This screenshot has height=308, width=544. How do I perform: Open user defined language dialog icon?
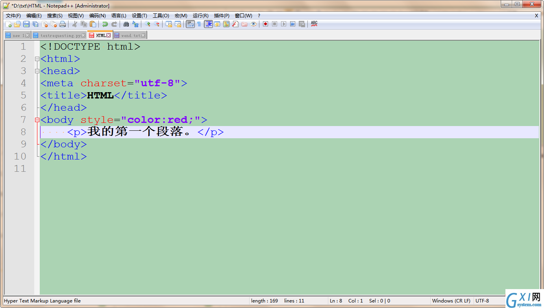[217, 24]
